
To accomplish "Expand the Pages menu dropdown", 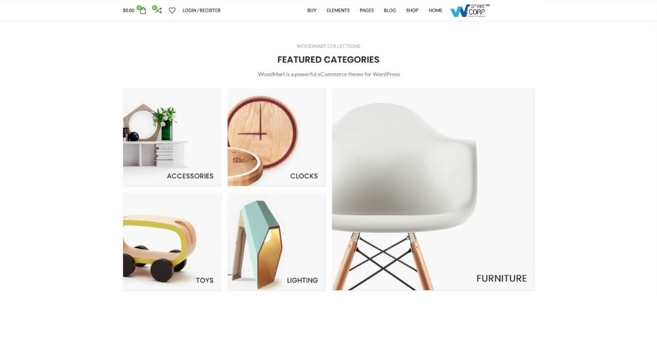I will click(x=366, y=10).
